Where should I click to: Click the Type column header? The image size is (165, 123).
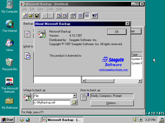tap(136, 55)
